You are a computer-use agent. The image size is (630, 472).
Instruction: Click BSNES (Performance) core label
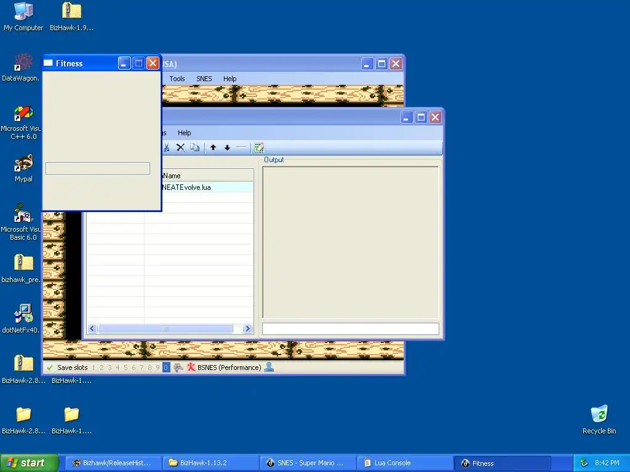229,368
